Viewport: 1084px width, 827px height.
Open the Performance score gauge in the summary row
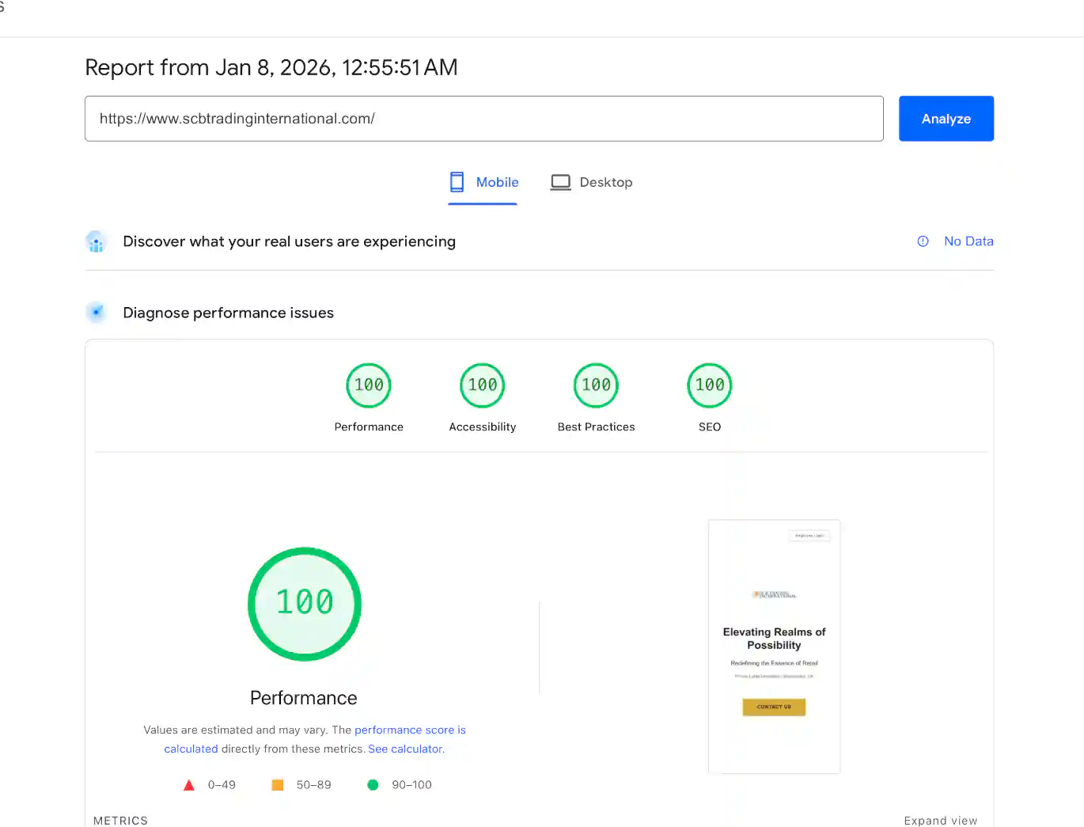368,385
